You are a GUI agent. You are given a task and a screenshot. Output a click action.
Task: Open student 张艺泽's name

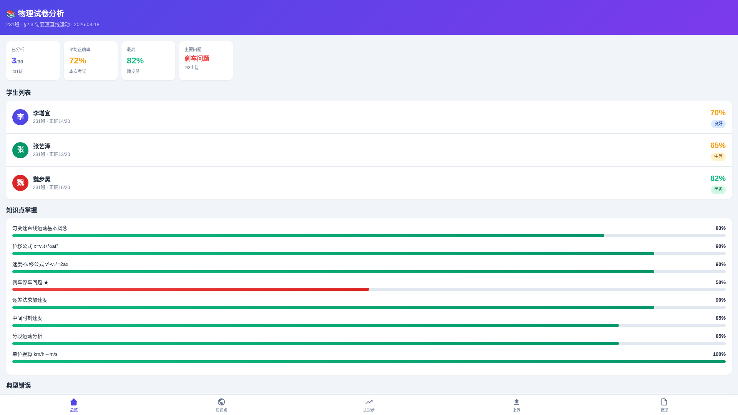[42, 146]
